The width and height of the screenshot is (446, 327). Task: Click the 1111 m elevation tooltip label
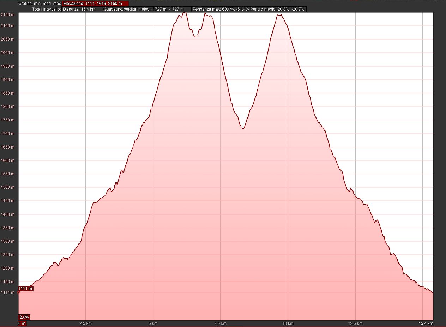pos(25,289)
